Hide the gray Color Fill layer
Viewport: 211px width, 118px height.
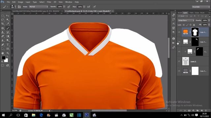(x=179, y=71)
